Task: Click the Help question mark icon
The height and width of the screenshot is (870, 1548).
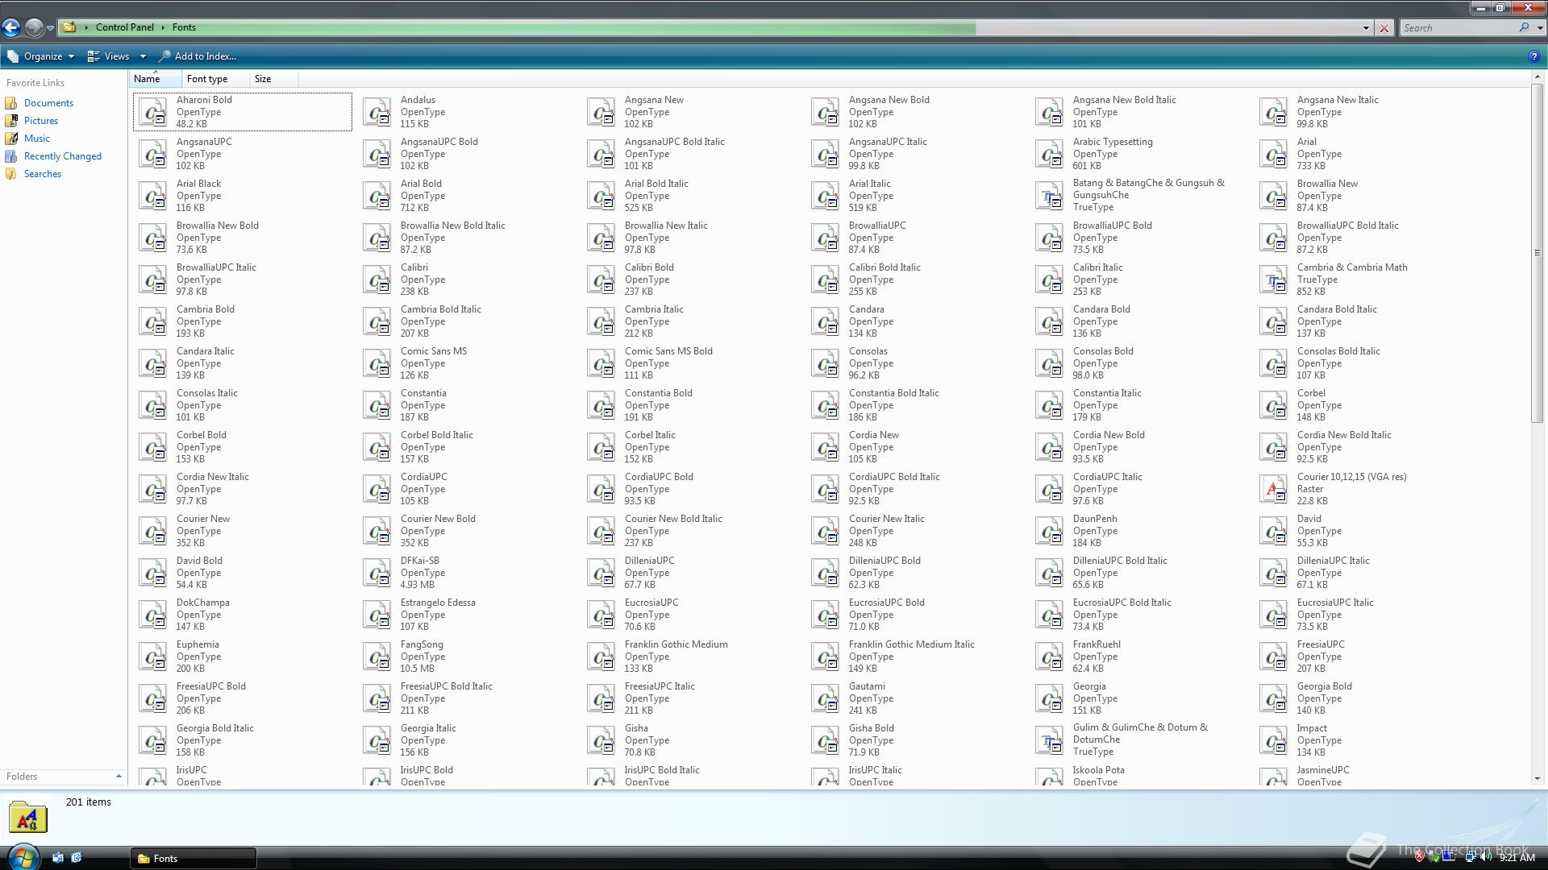Action: (x=1533, y=56)
